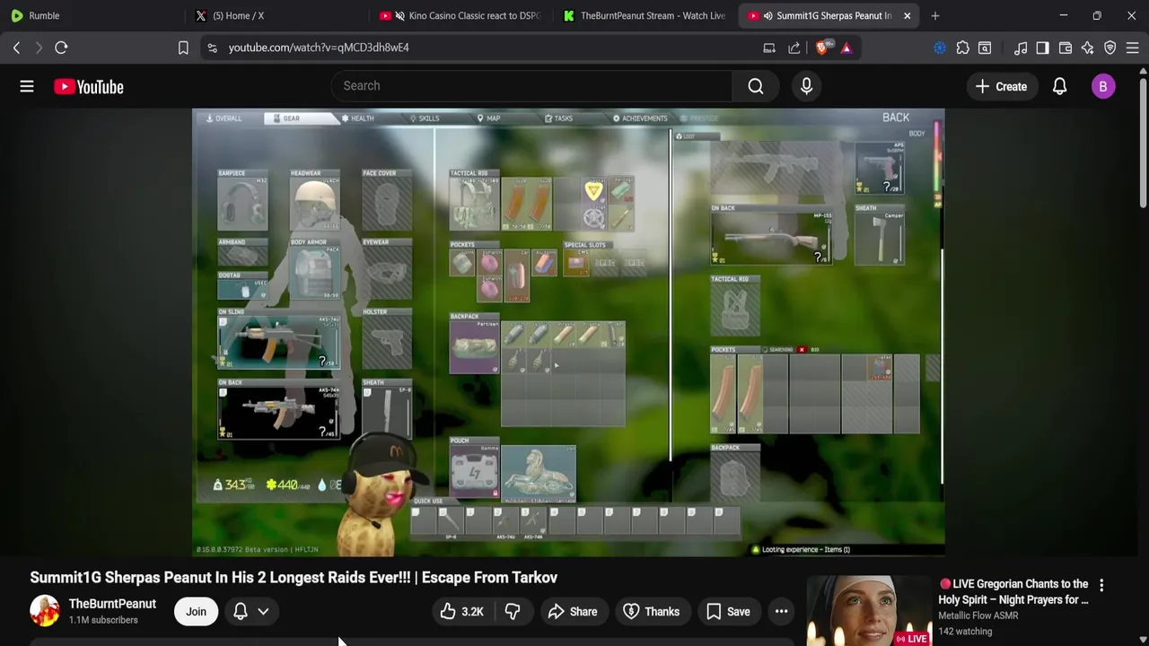Reload the current page
Image resolution: width=1149 pixels, height=646 pixels.
pyautogui.click(x=61, y=48)
